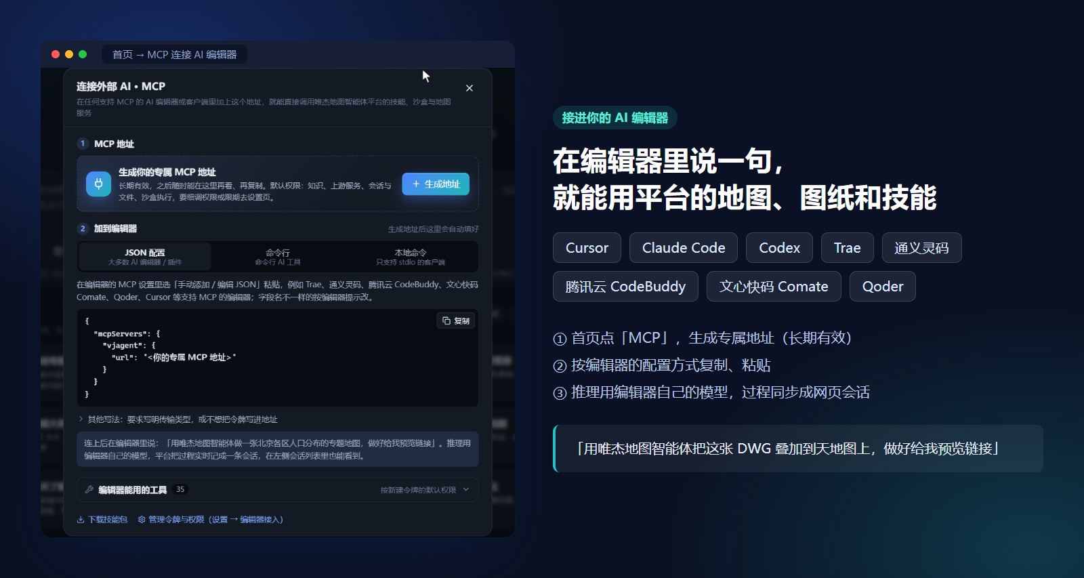Click the step 1 heading MCP 地址
Image resolution: width=1084 pixels, height=578 pixels.
[x=114, y=144]
